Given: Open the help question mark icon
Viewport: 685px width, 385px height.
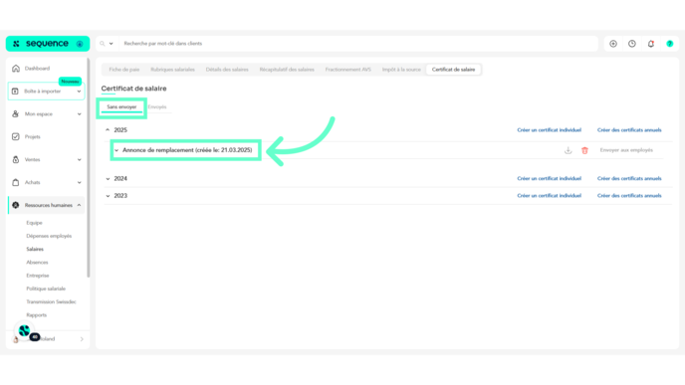Looking at the screenshot, I should click(x=670, y=44).
